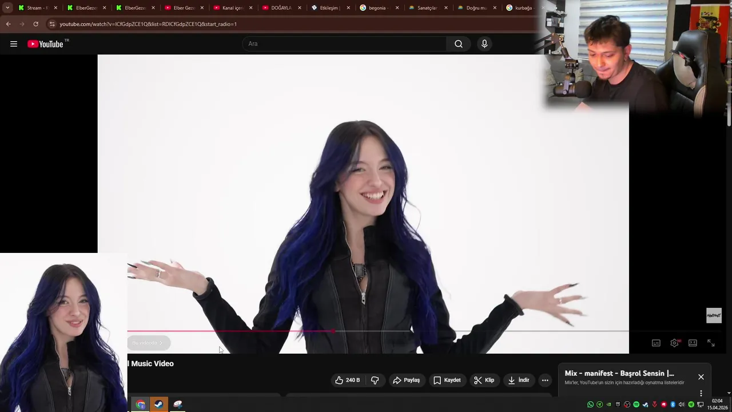This screenshot has width=732, height=412.
Task: Start voice search with microphone icon
Action: (484, 44)
